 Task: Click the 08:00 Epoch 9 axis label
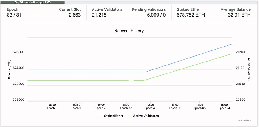coord(52,106)
